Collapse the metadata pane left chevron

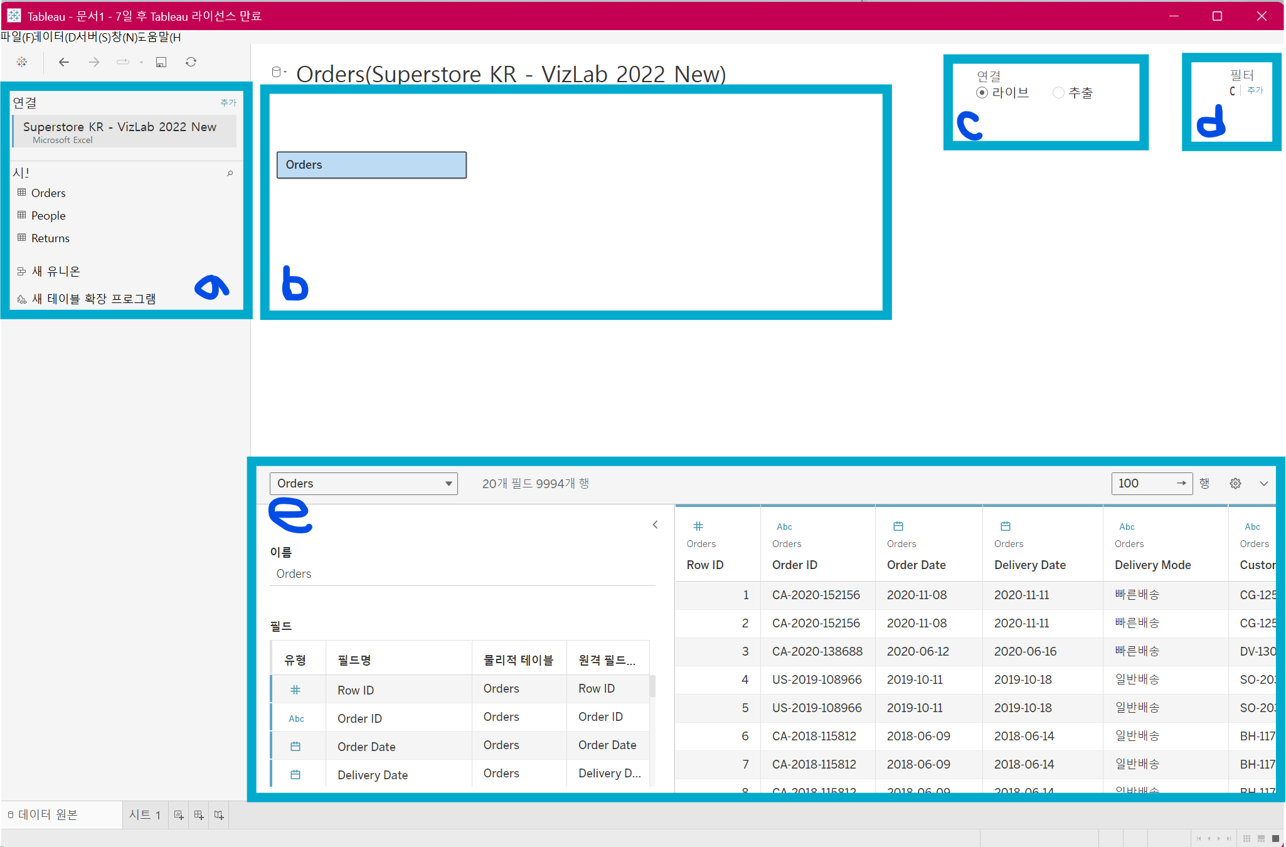[x=655, y=525]
